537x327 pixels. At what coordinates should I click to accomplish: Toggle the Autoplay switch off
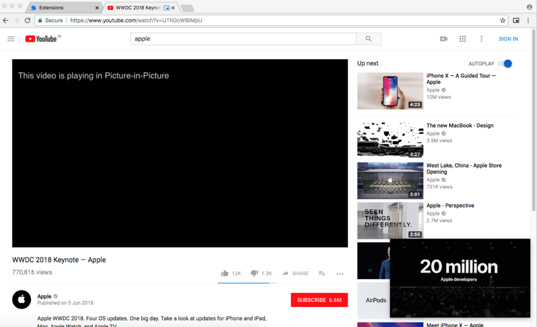point(505,63)
